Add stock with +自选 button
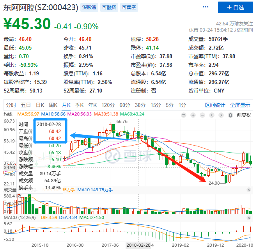This screenshot has height=251, width=257. (236, 7)
